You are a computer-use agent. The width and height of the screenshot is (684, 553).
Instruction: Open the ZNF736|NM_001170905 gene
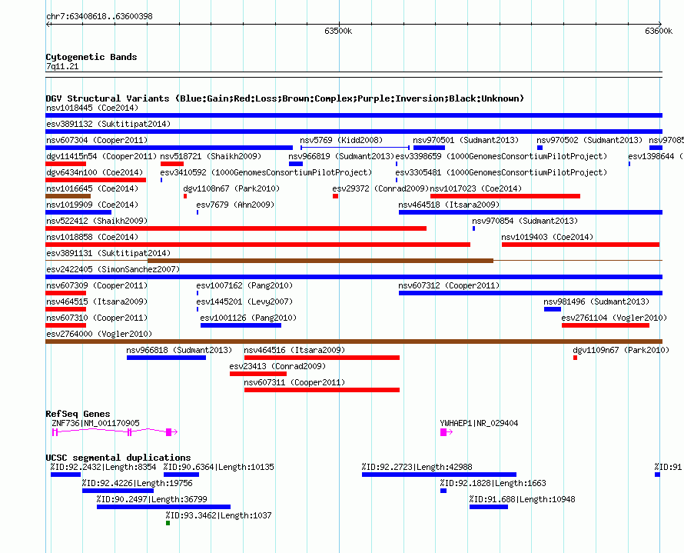coord(115,432)
